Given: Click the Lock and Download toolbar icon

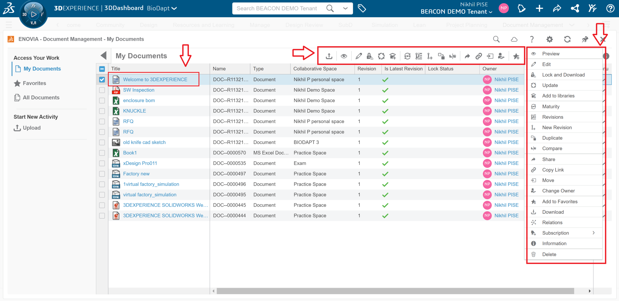Looking at the screenshot, I should pyautogui.click(x=370, y=56).
